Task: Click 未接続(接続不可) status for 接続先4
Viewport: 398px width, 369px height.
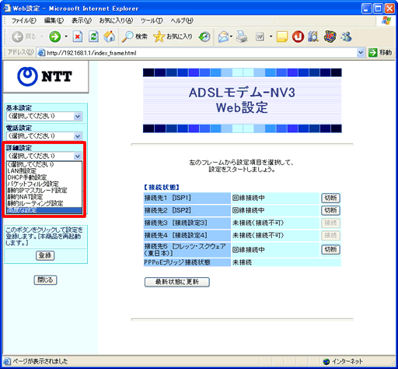Action: tap(258, 235)
